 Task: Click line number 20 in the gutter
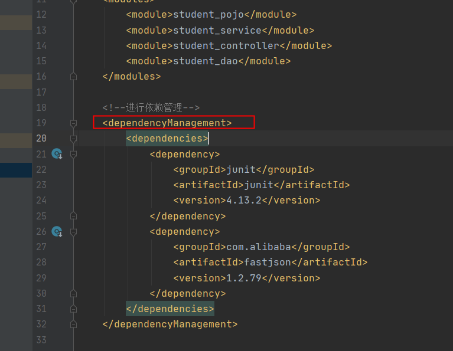coord(41,139)
